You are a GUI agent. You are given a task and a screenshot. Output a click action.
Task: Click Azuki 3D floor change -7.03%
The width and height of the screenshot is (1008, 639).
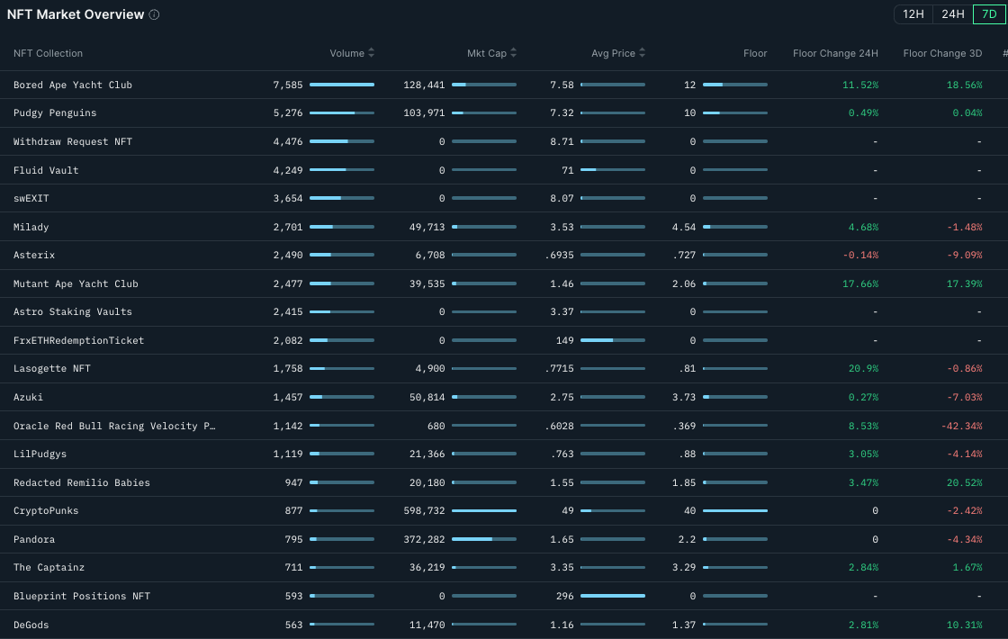pos(964,397)
